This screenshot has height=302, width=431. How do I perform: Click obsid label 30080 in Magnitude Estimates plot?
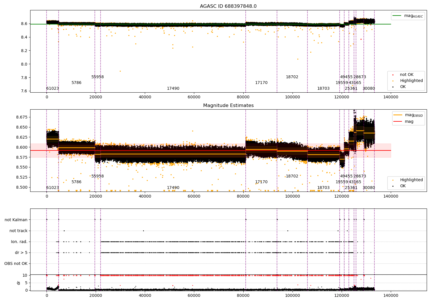click(x=369, y=188)
